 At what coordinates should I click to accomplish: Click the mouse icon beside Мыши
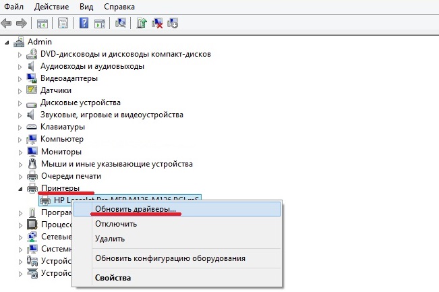point(32,164)
